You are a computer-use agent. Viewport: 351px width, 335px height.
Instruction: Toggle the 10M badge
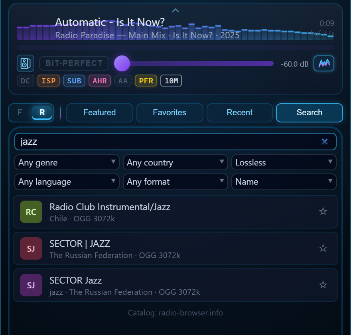171,81
